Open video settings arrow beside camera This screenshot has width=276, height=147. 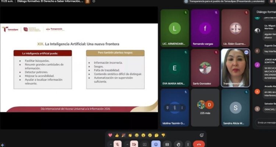[127, 144]
